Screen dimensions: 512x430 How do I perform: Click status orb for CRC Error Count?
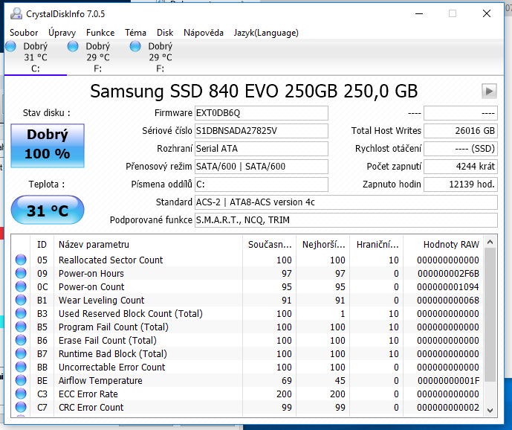pyautogui.click(x=21, y=408)
